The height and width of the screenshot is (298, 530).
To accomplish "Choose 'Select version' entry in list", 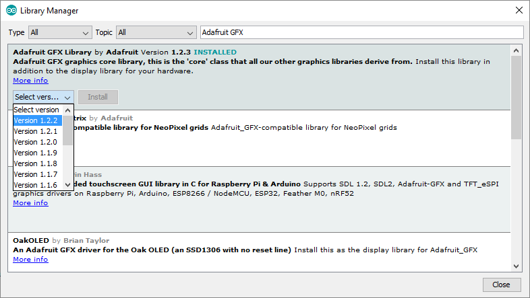I will tap(38, 110).
